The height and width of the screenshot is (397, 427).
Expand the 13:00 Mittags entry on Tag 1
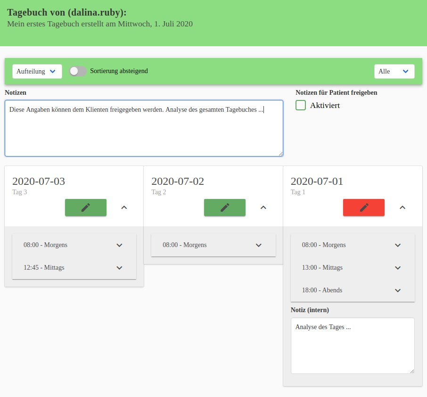pos(397,267)
